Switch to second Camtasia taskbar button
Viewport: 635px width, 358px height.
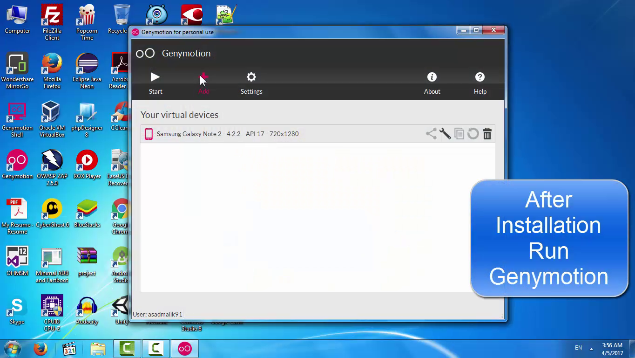coord(156,349)
